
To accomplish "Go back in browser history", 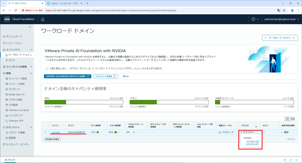I will point(4,10).
